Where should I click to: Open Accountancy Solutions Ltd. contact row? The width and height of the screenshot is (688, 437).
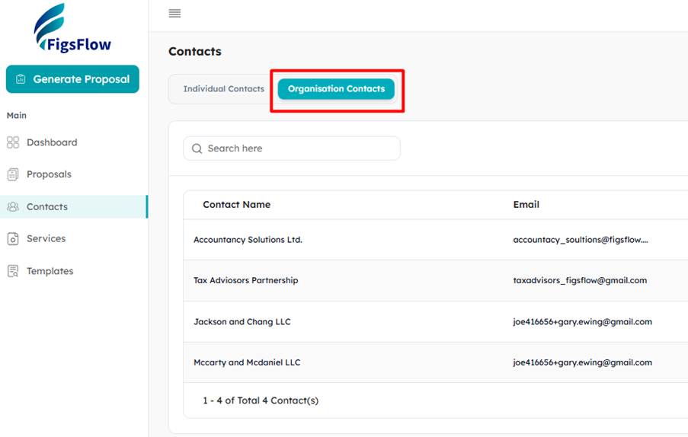coord(436,240)
